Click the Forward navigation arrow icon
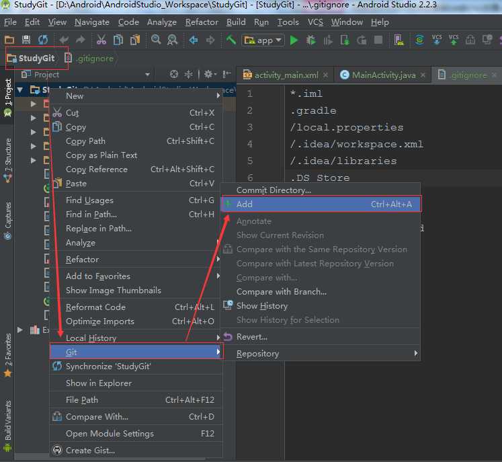Image resolution: width=502 pixels, height=462 pixels. [x=210, y=40]
